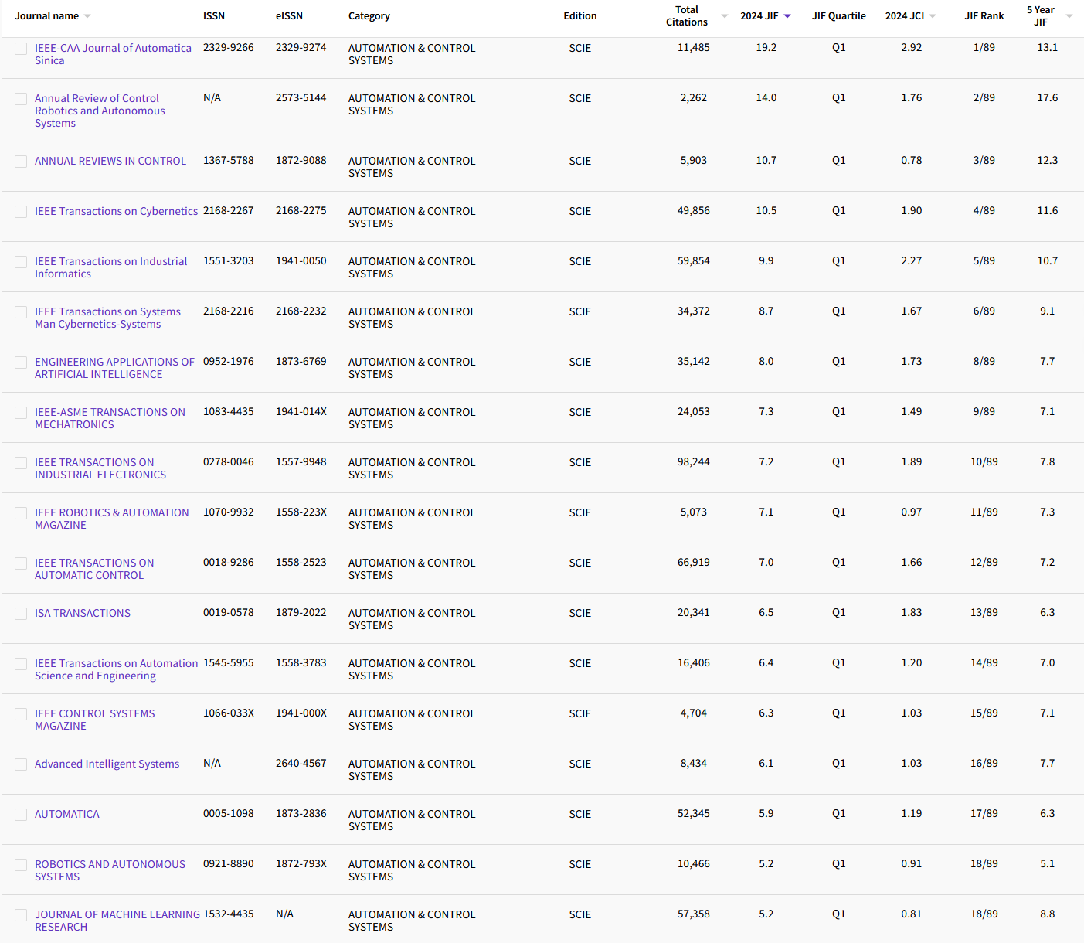Open IEEE Transactions on Systems Man Cybernetics-Systems
The width and height of the screenshot is (1084, 943).
pos(107,318)
